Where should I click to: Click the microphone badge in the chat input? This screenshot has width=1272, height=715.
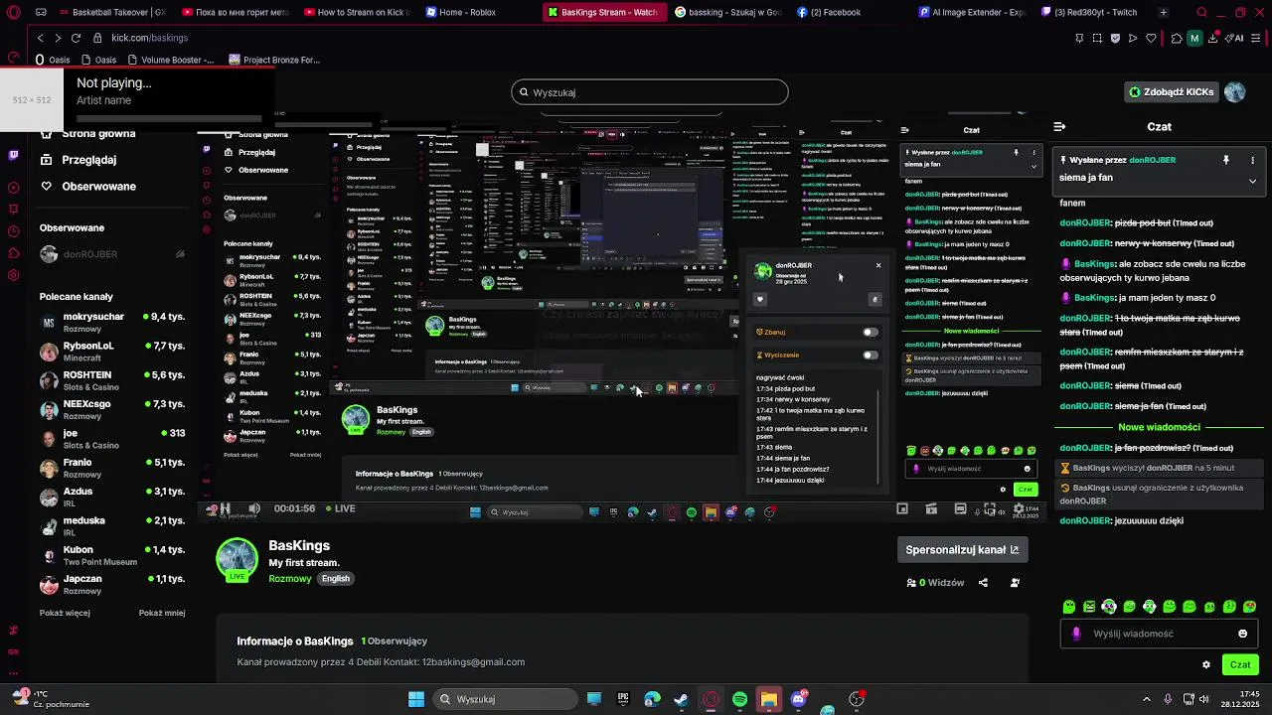click(x=1076, y=634)
